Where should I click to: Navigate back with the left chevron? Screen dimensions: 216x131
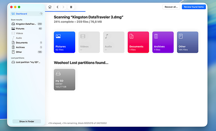pos(57,7)
